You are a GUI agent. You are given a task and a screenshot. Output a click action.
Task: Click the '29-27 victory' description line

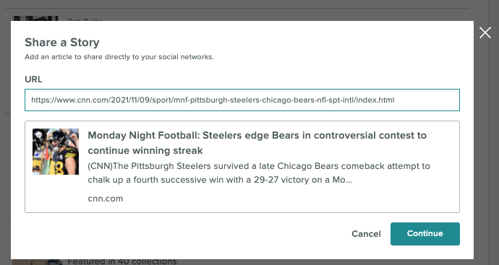coord(220,180)
